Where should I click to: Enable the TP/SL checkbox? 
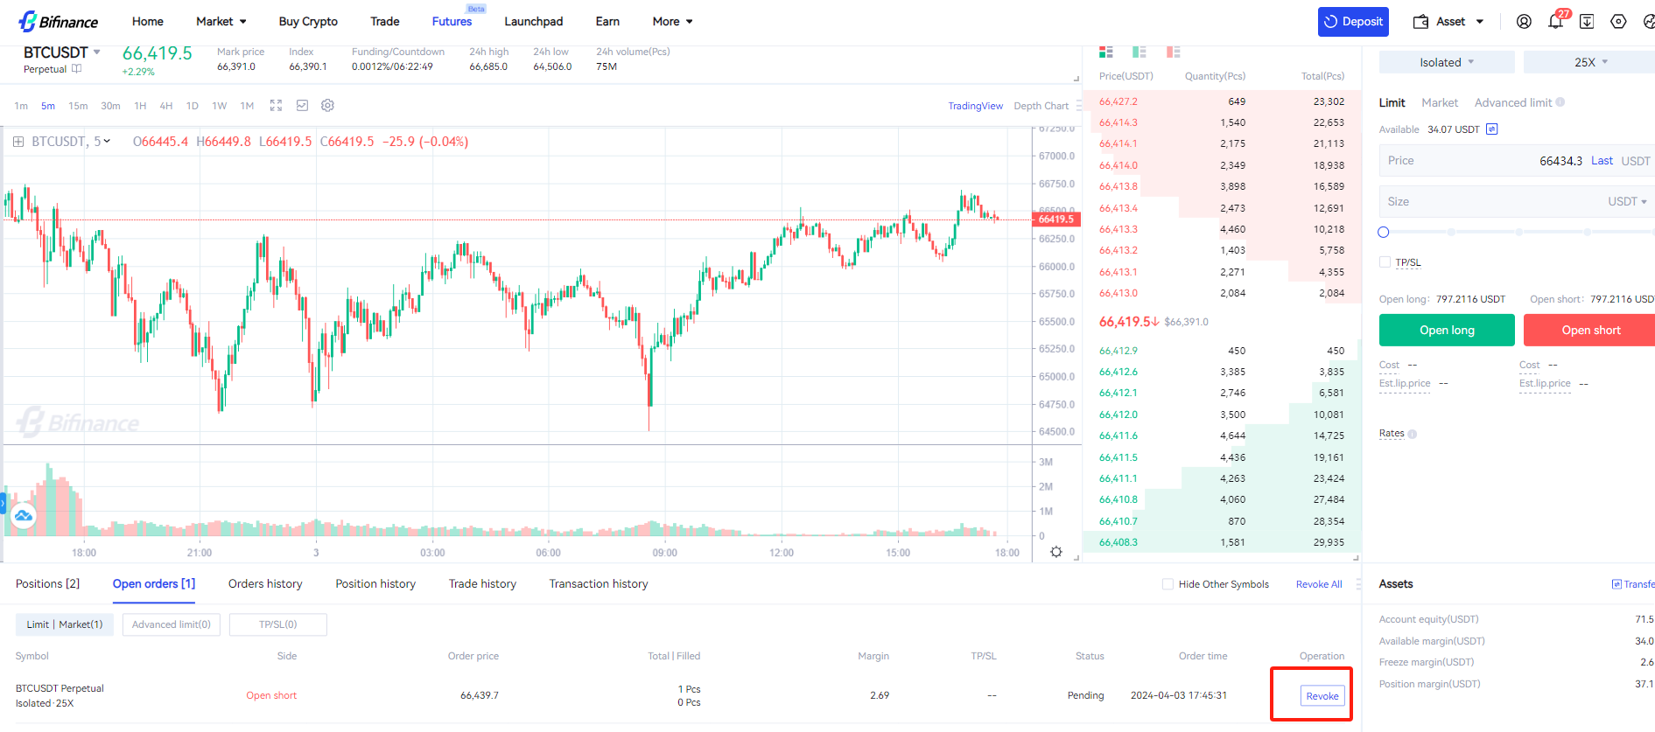pyautogui.click(x=1385, y=262)
